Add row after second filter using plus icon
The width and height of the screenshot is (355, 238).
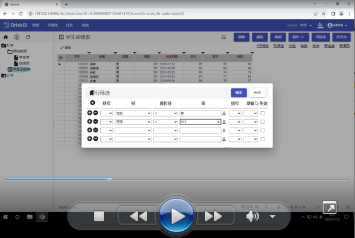click(x=89, y=121)
